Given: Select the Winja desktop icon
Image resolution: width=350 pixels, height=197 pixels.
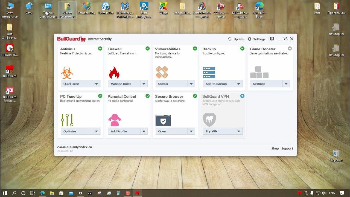Looking at the screenshot, I should (164, 9).
